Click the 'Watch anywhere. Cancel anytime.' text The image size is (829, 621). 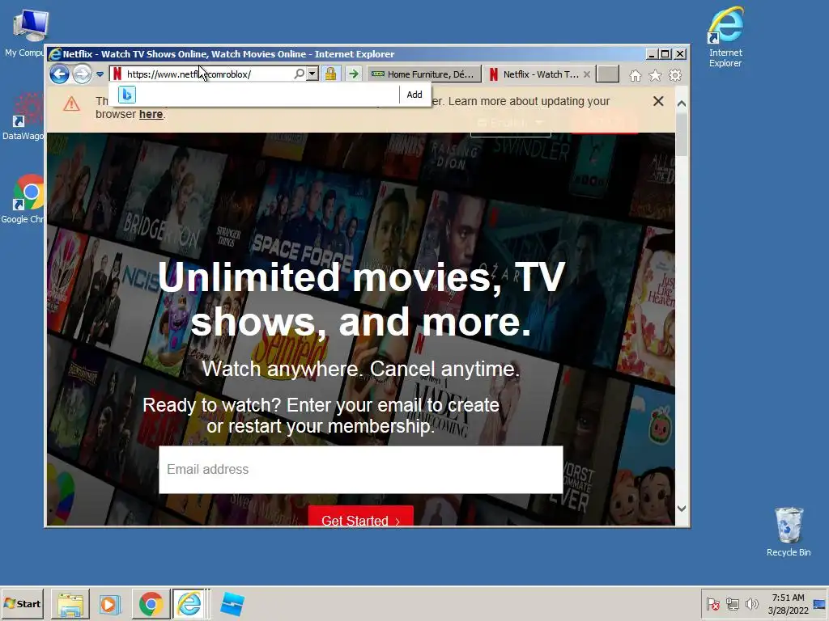click(x=361, y=369)
